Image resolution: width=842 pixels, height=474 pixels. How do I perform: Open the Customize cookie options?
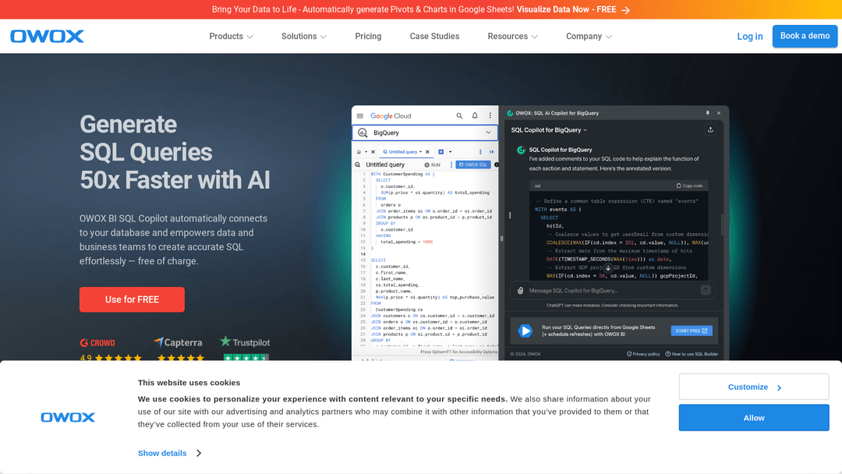(754, 387)
